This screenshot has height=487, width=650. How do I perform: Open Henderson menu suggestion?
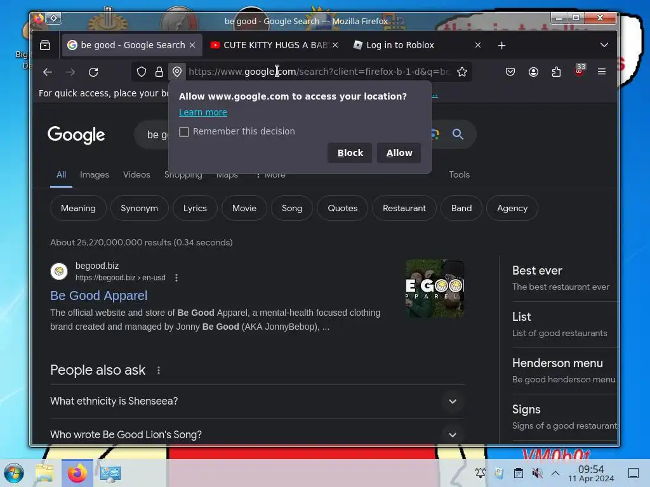[x=564, y=370]
